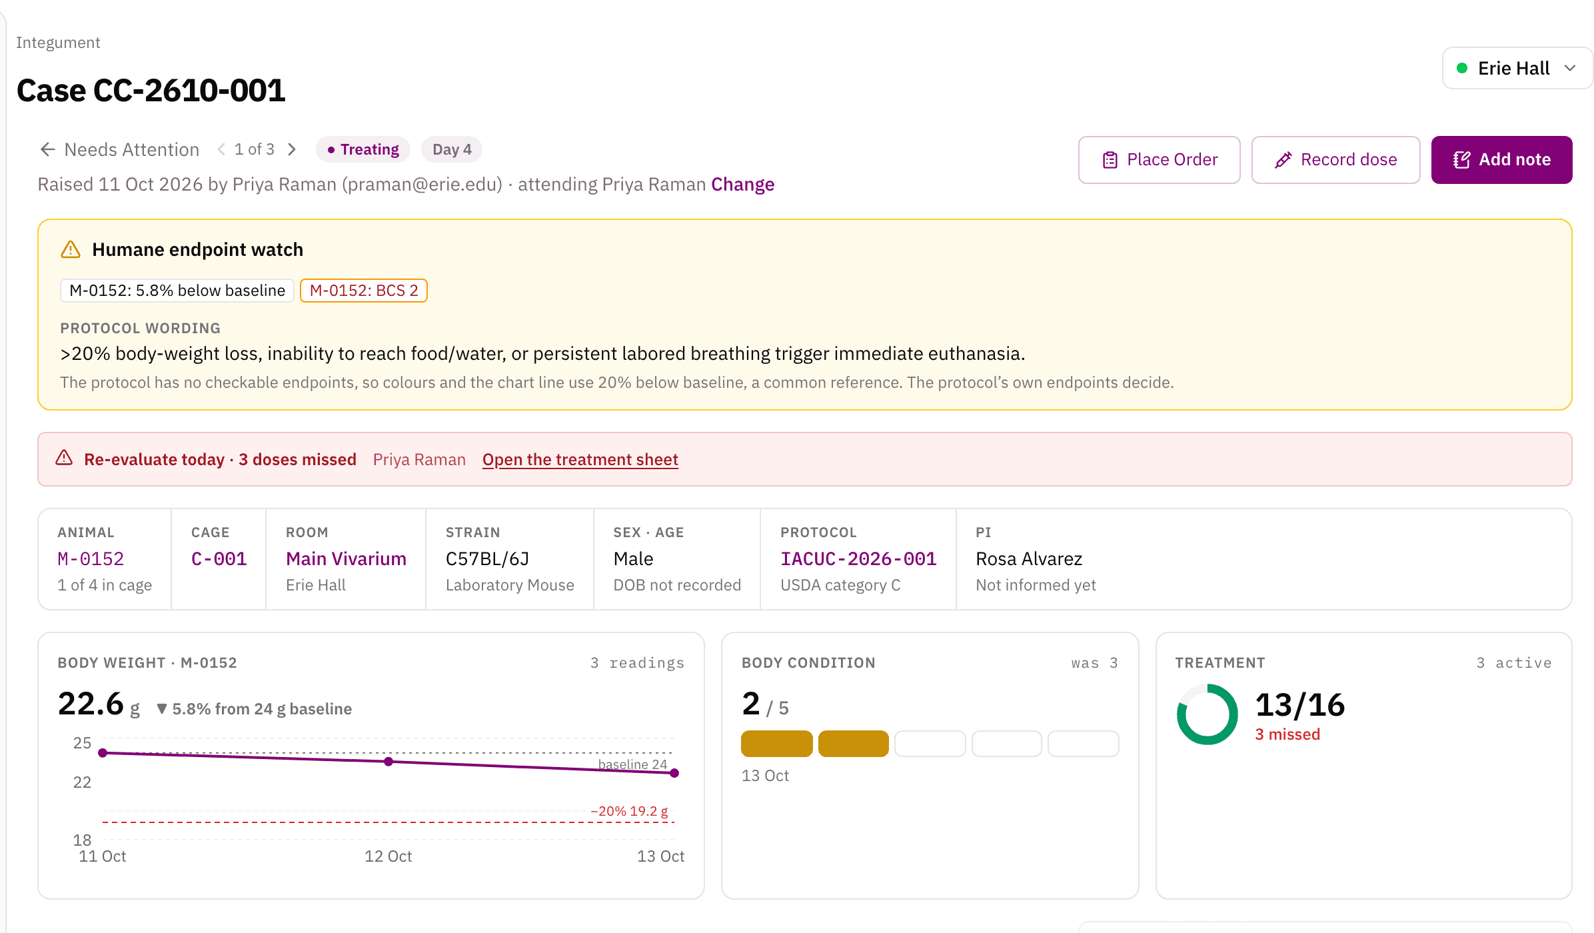Click the Needs Attention breadcrumb text
The width and height of the screenshot is (1594, 933).
tap(132, 149)
